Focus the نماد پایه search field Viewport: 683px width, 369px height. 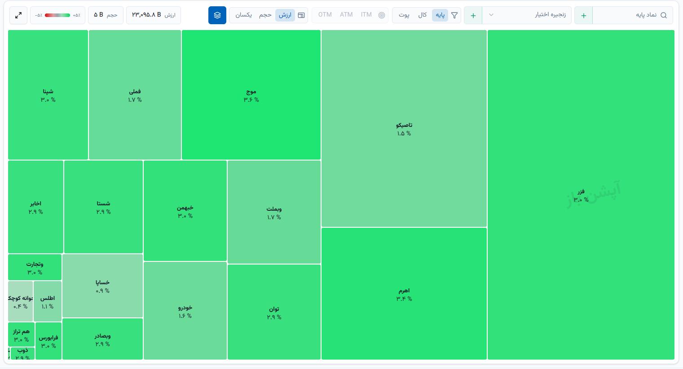(x=633, y=15)
